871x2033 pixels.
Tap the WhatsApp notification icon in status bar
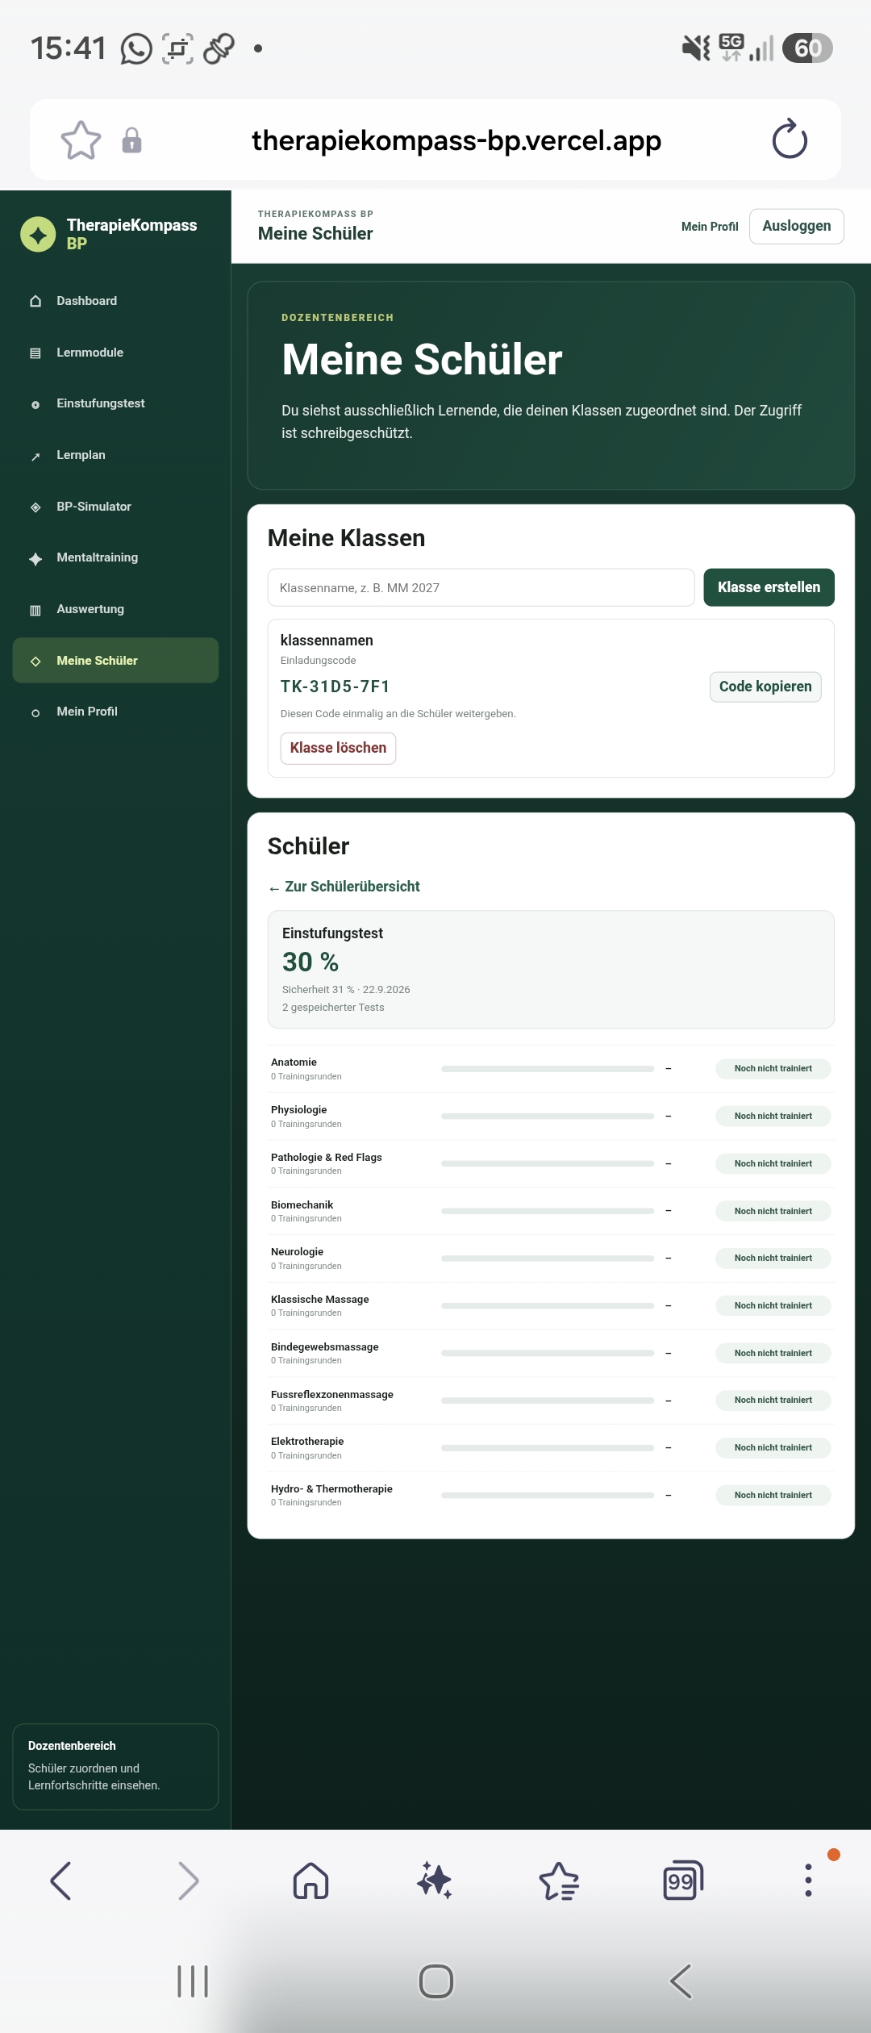(136, 48)
